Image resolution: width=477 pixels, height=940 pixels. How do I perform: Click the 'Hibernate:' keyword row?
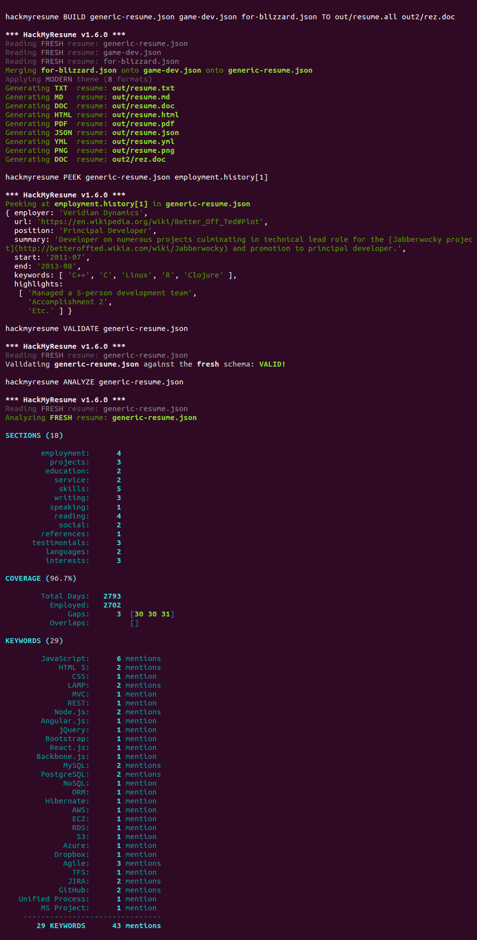(101, 801)
